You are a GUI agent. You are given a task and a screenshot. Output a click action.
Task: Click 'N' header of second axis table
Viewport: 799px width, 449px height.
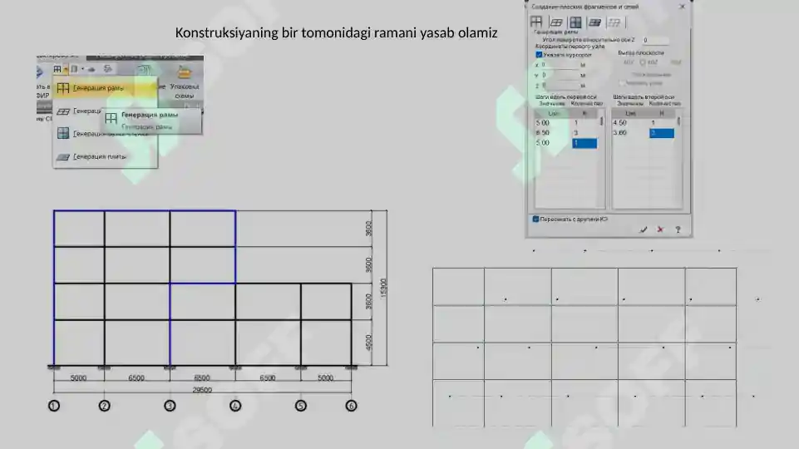click(x=662, y=113)
